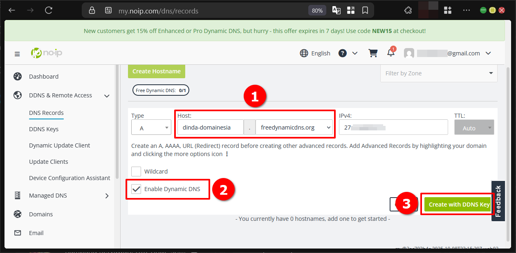This screenshot has width=516, height=253.
Task: Click the user avatar next to the email
Action: point(409,53)
